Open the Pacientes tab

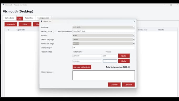point(29,18)
